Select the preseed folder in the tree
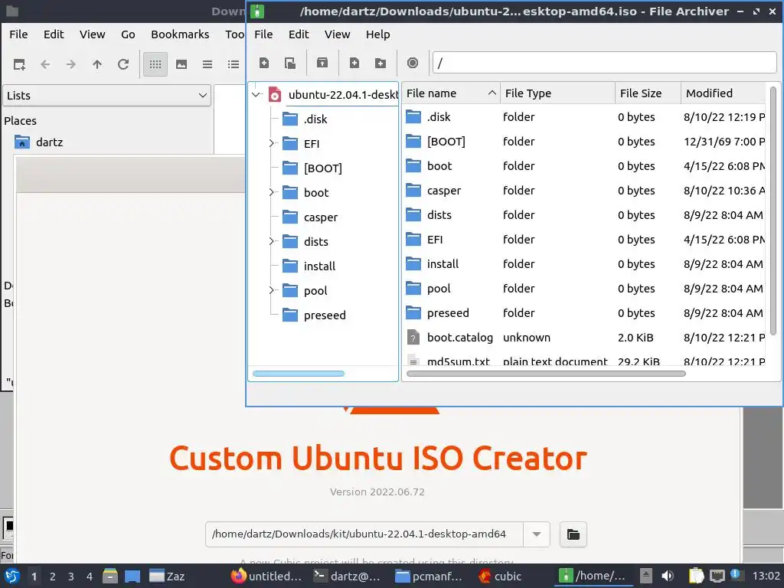The height and width of the screenshot is (588, 784). 314,315
